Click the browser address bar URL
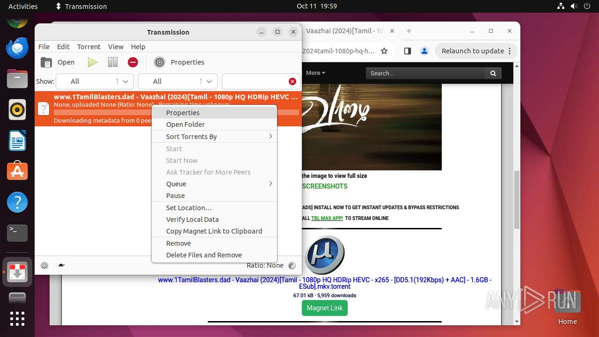The image size is (599, 337). [x=339, y=51]
